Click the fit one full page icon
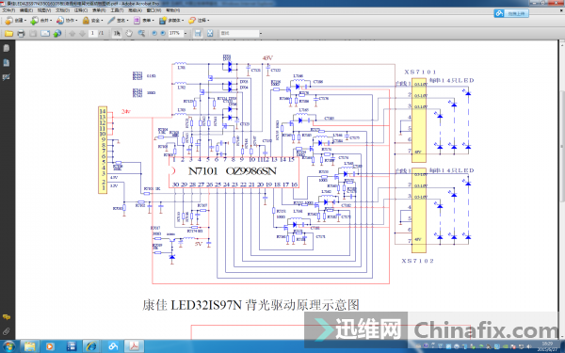 tap(210, 34)
